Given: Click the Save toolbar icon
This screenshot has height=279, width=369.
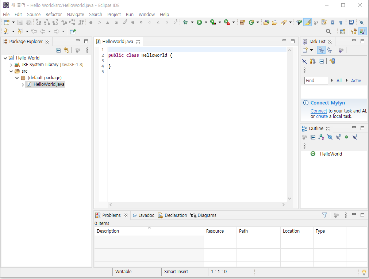Looking at the screenshot, I should (x=20, y=22).
